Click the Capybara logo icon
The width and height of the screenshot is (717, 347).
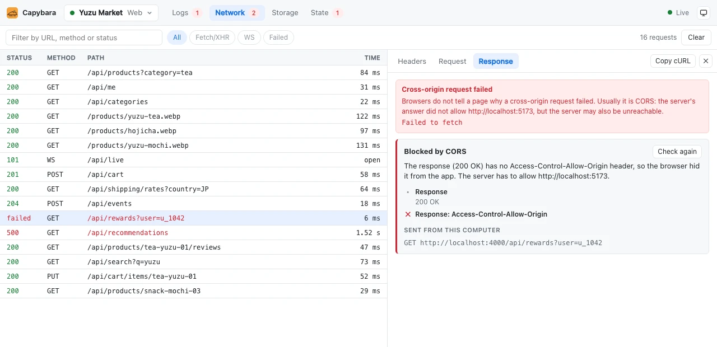coord(12,12)
